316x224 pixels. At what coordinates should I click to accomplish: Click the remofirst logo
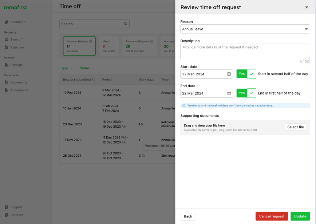point(16,7)
